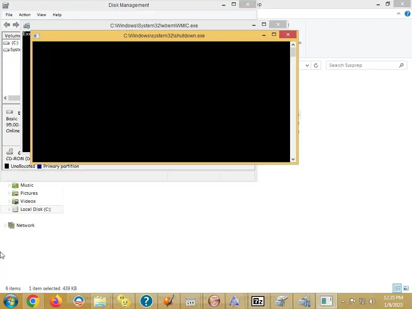Image resolution: width=412 pixels, height=309 pixels.
Task: Click the Unallocated black legend swatch
Action: pos(7,166)
